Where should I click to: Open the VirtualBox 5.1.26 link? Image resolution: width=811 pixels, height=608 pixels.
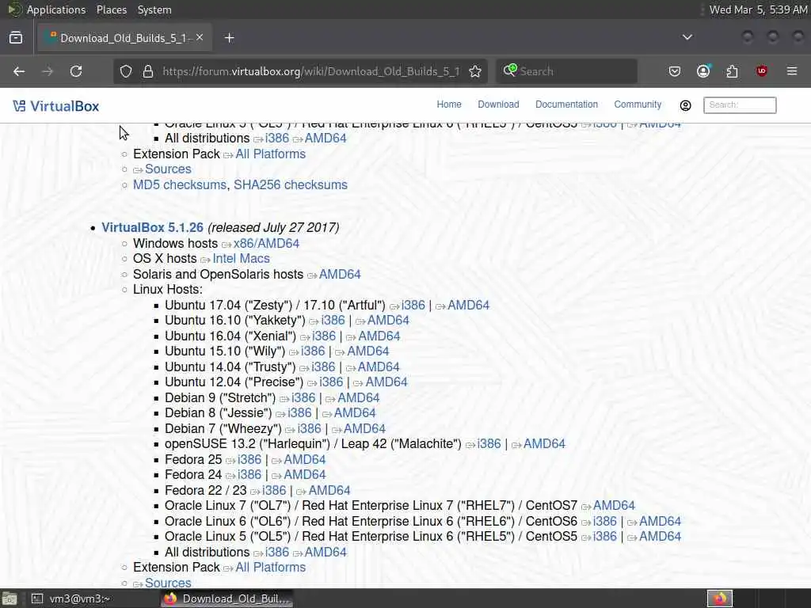click(x=153, y=227)
